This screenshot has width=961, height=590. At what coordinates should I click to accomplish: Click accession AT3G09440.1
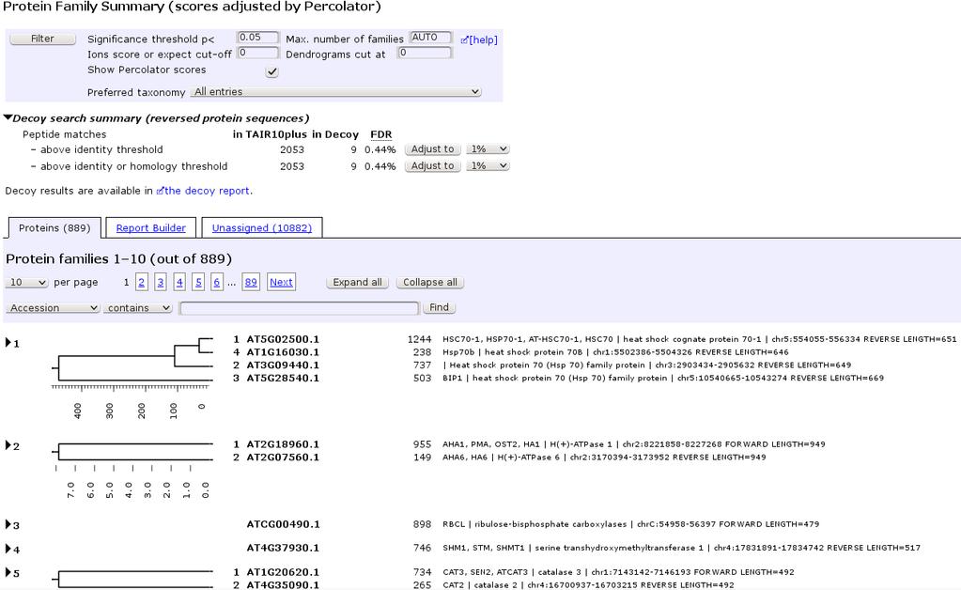(283, 365)
